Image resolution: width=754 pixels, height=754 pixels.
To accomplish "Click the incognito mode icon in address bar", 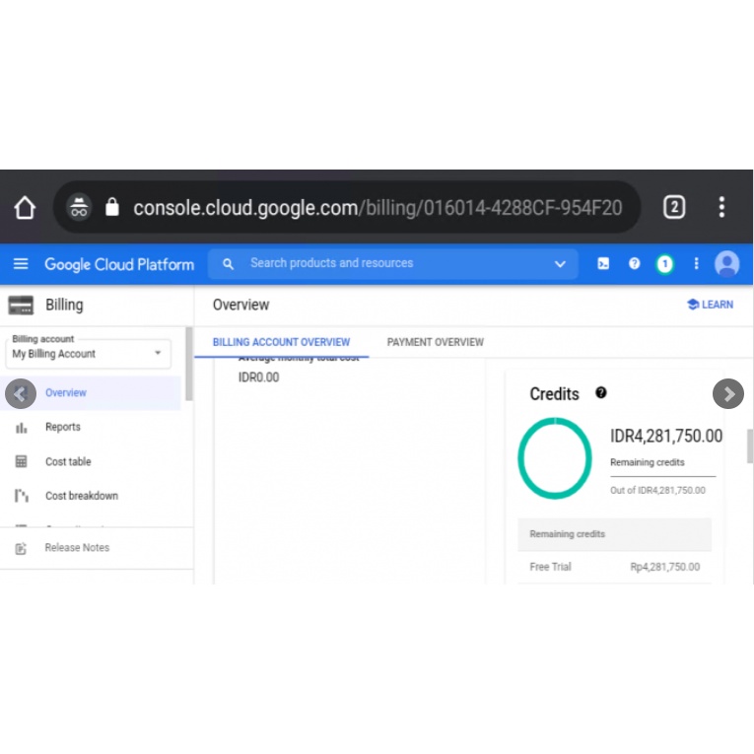I will coord(79,207).
